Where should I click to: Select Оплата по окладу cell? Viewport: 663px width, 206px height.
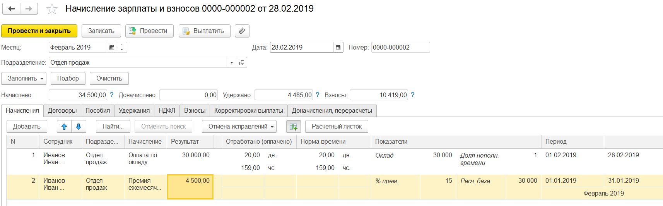point(145,161)
